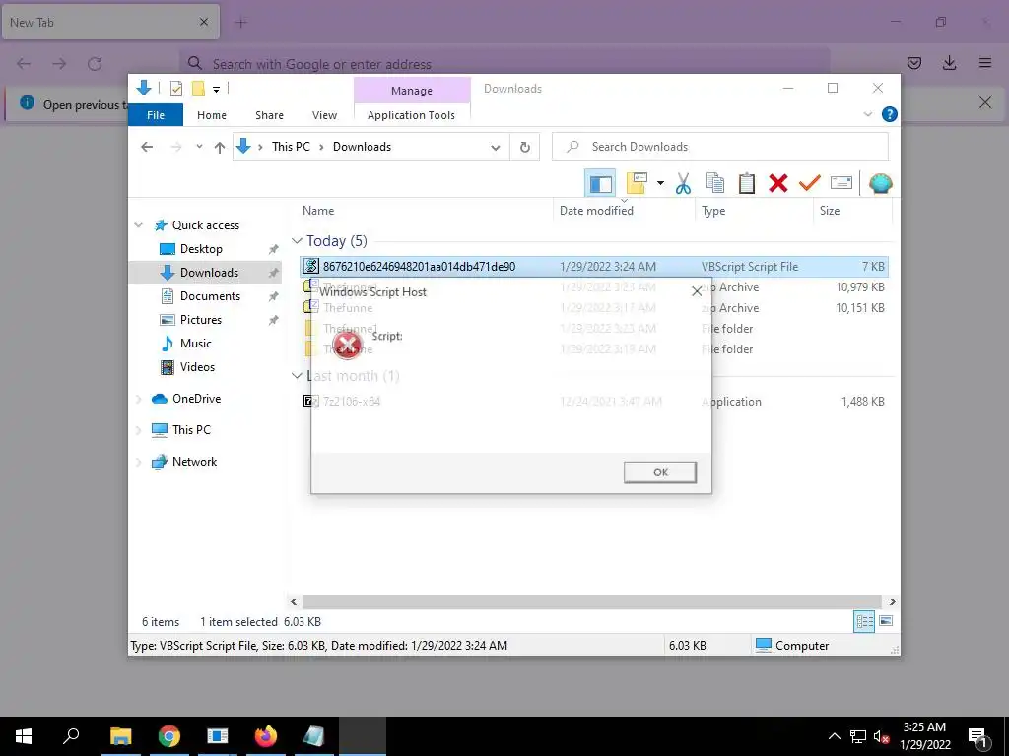Click OK in Windows Script Host dialog
Image resolution: width=1009 pixels, height=756 pixels.
point(659,472)
